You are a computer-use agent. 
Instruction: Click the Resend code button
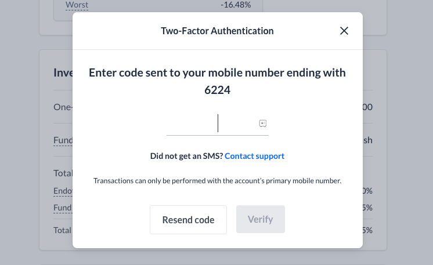coord(188,220)
